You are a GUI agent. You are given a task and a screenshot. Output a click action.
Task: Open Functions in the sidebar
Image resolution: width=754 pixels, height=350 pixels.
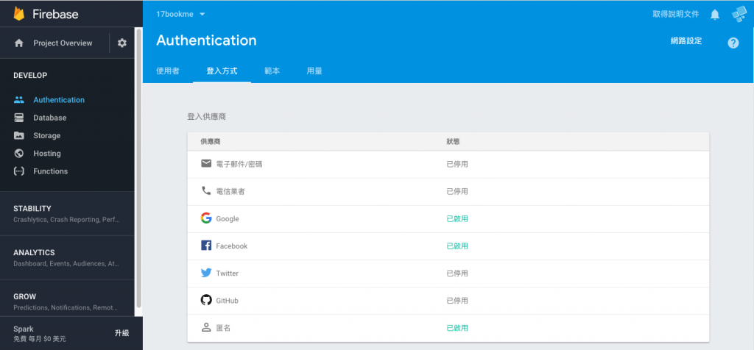(51, 171)
